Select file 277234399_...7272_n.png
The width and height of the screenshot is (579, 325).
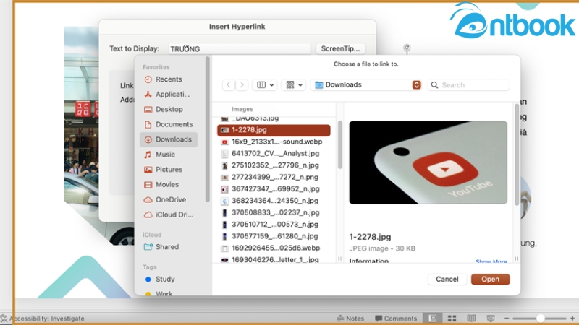click(274, 177)
